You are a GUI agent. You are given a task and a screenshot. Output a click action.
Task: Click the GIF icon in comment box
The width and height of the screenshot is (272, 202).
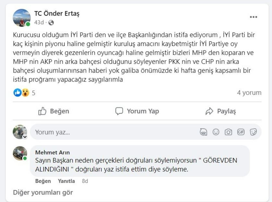pos(241,132)
